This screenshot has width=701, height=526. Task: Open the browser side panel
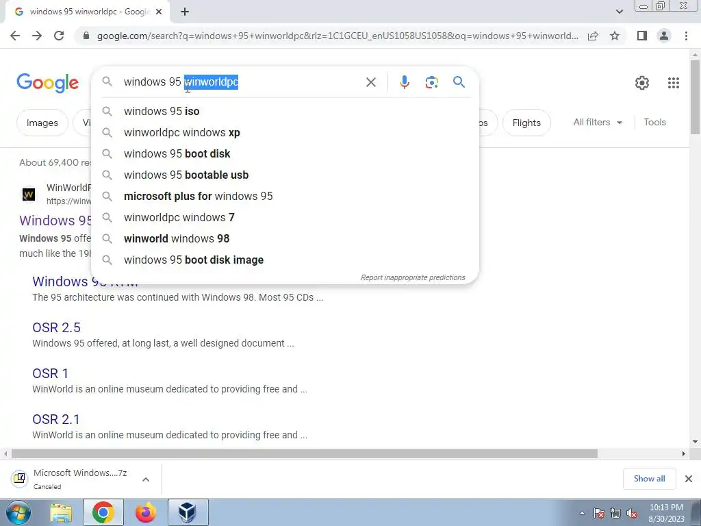click(x=642, y=36)
